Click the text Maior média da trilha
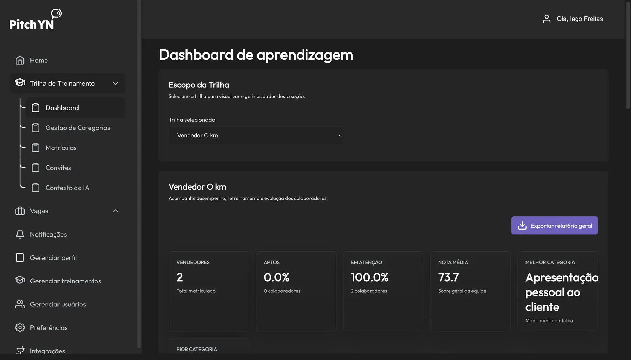 tap(549, 320)
